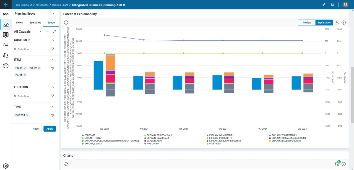
Task: Open the chart analytics sidebar icon
Action: [6, 25]
